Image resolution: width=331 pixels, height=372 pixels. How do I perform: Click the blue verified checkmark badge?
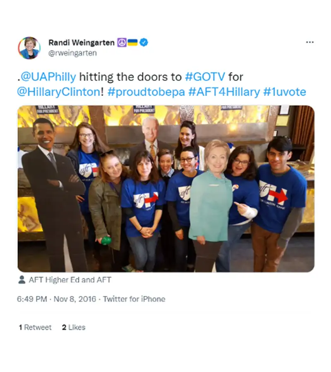coord(144,43)
